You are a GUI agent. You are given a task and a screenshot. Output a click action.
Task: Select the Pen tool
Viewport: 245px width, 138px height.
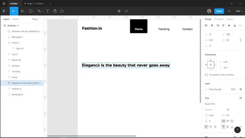39,11
